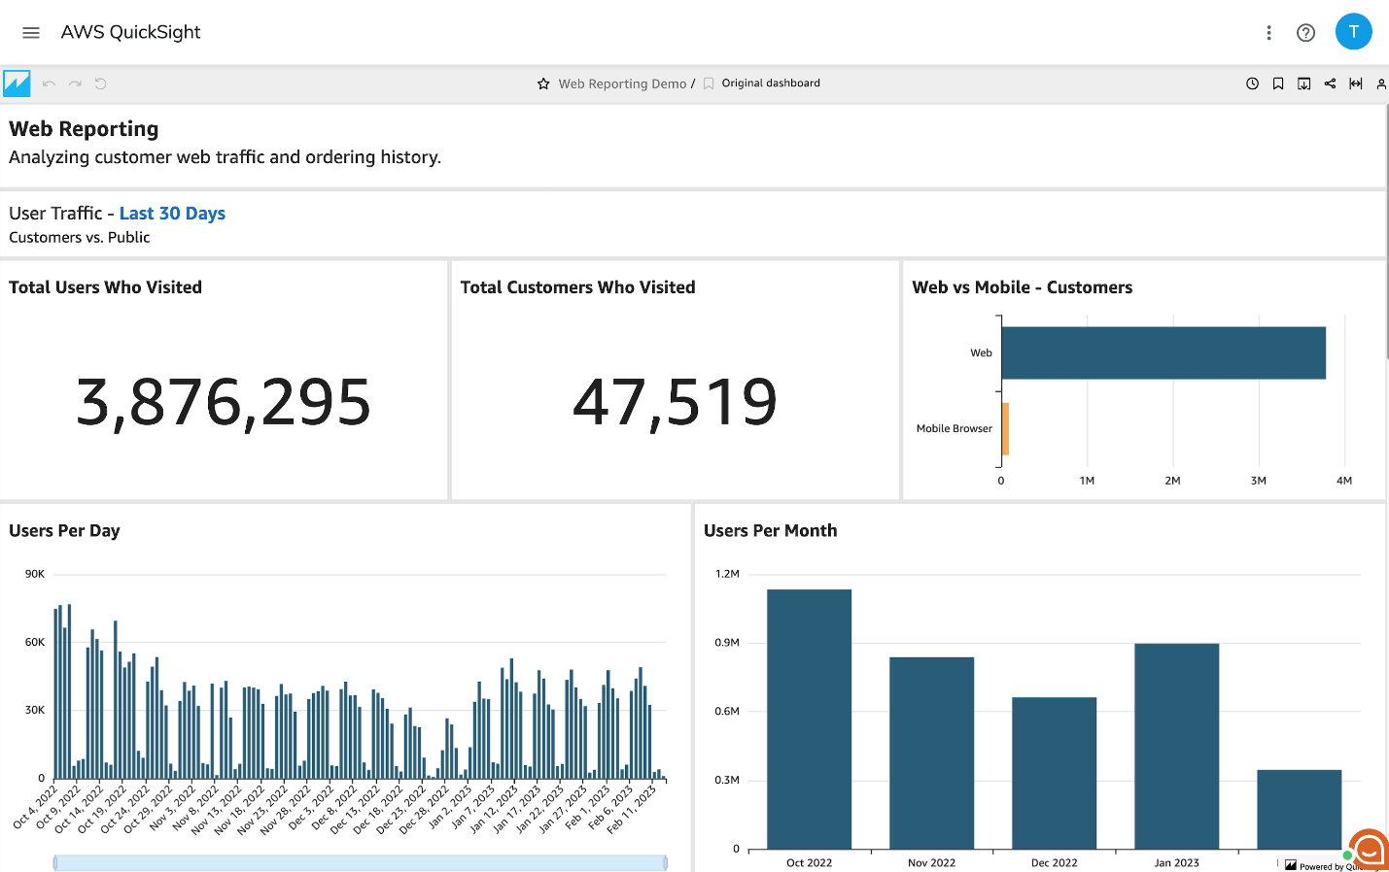This screenshot has height=872, width=1389.
Task: Open scheduling options via the clock icon
Action: (1252, 84)
